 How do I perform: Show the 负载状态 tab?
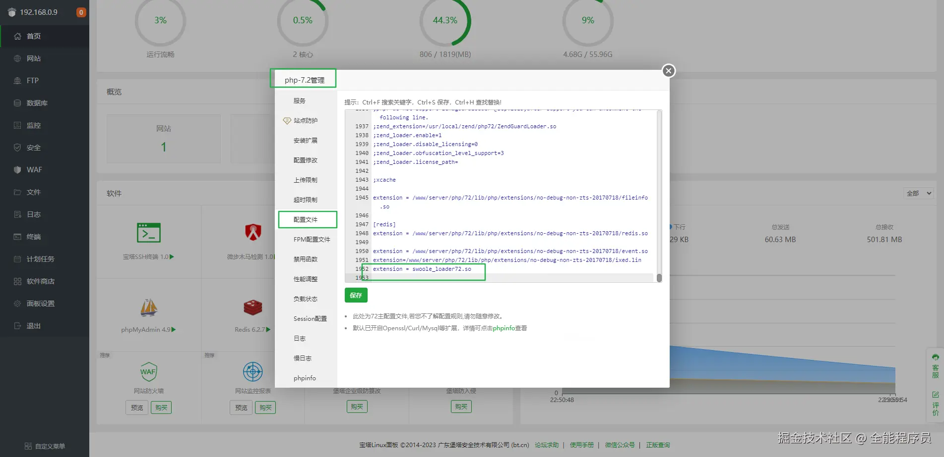pyautogui.click(x=306, y=299)
